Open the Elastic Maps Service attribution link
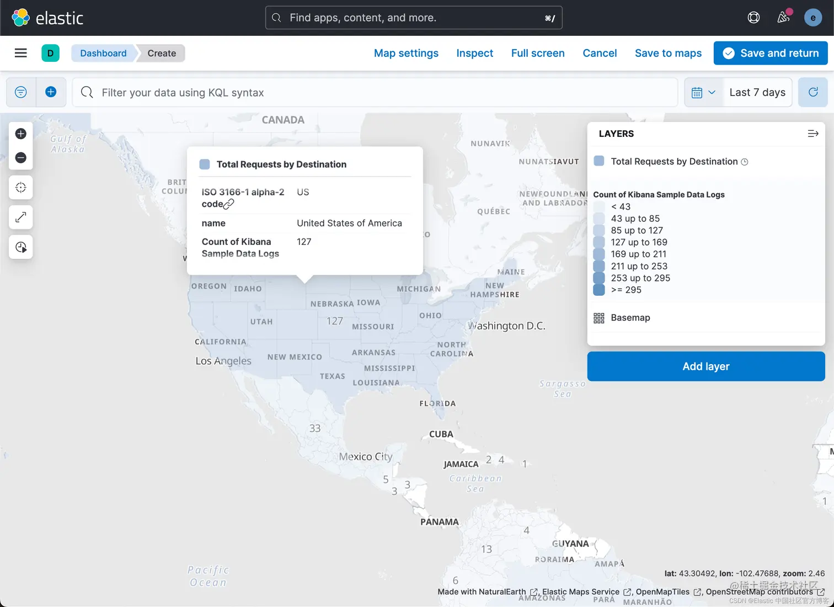The width and height of the screenshot is (834, 607). [586, 592]
